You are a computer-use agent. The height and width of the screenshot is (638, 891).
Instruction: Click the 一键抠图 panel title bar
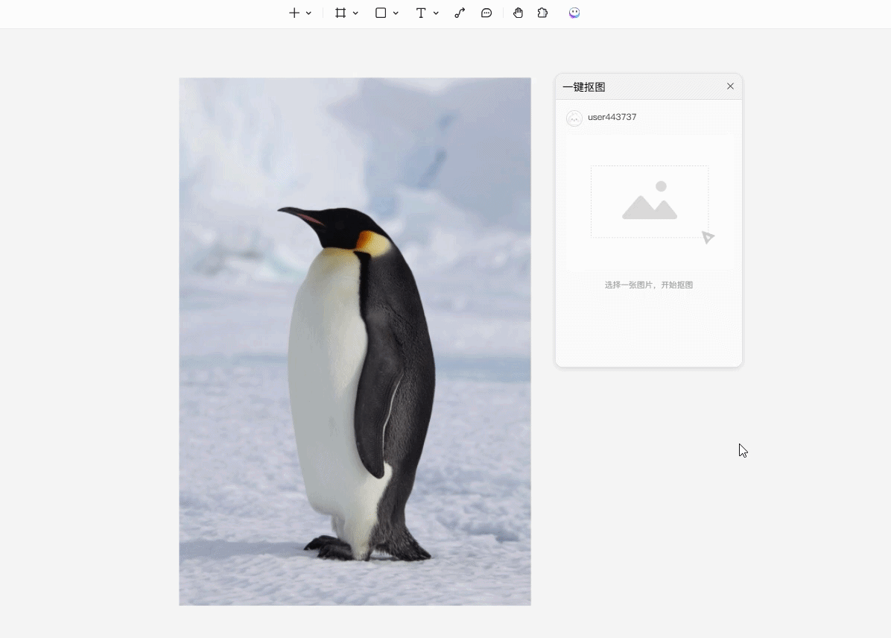tap(648, 87)
